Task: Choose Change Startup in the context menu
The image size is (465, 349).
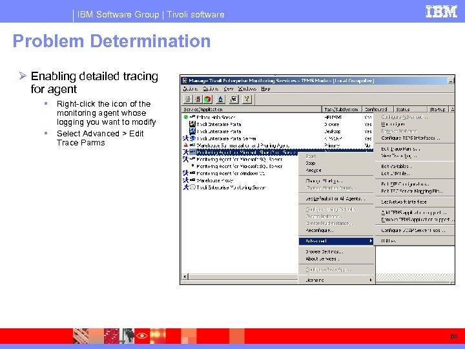Action: pyautogui.click(x=336, y=181)
